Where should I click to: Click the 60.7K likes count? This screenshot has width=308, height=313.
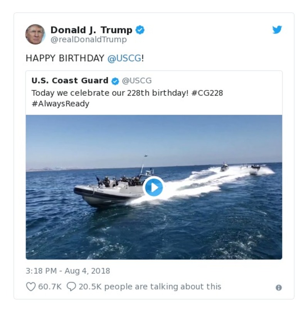(x=50, y=286)
